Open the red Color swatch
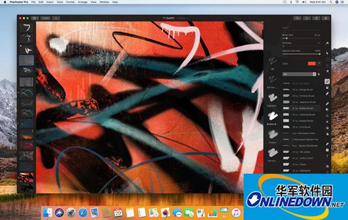The width and height of the screenshot is (348, 220). point(311,64)
